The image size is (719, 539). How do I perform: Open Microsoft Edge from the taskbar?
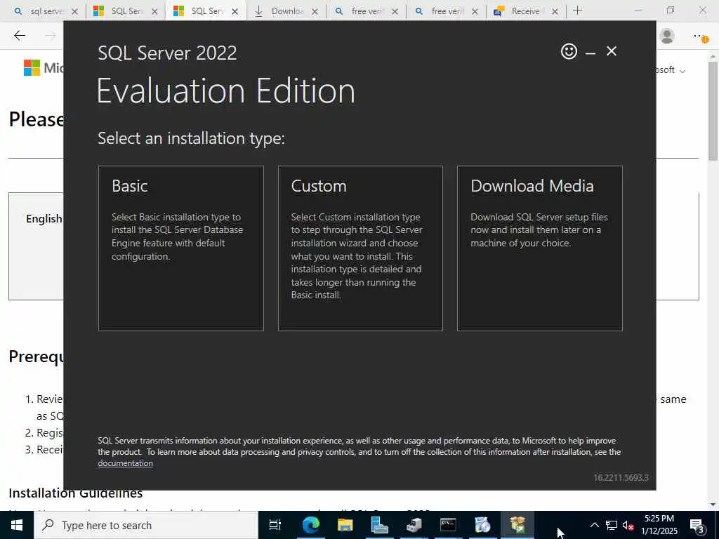(x=310, y=525)
